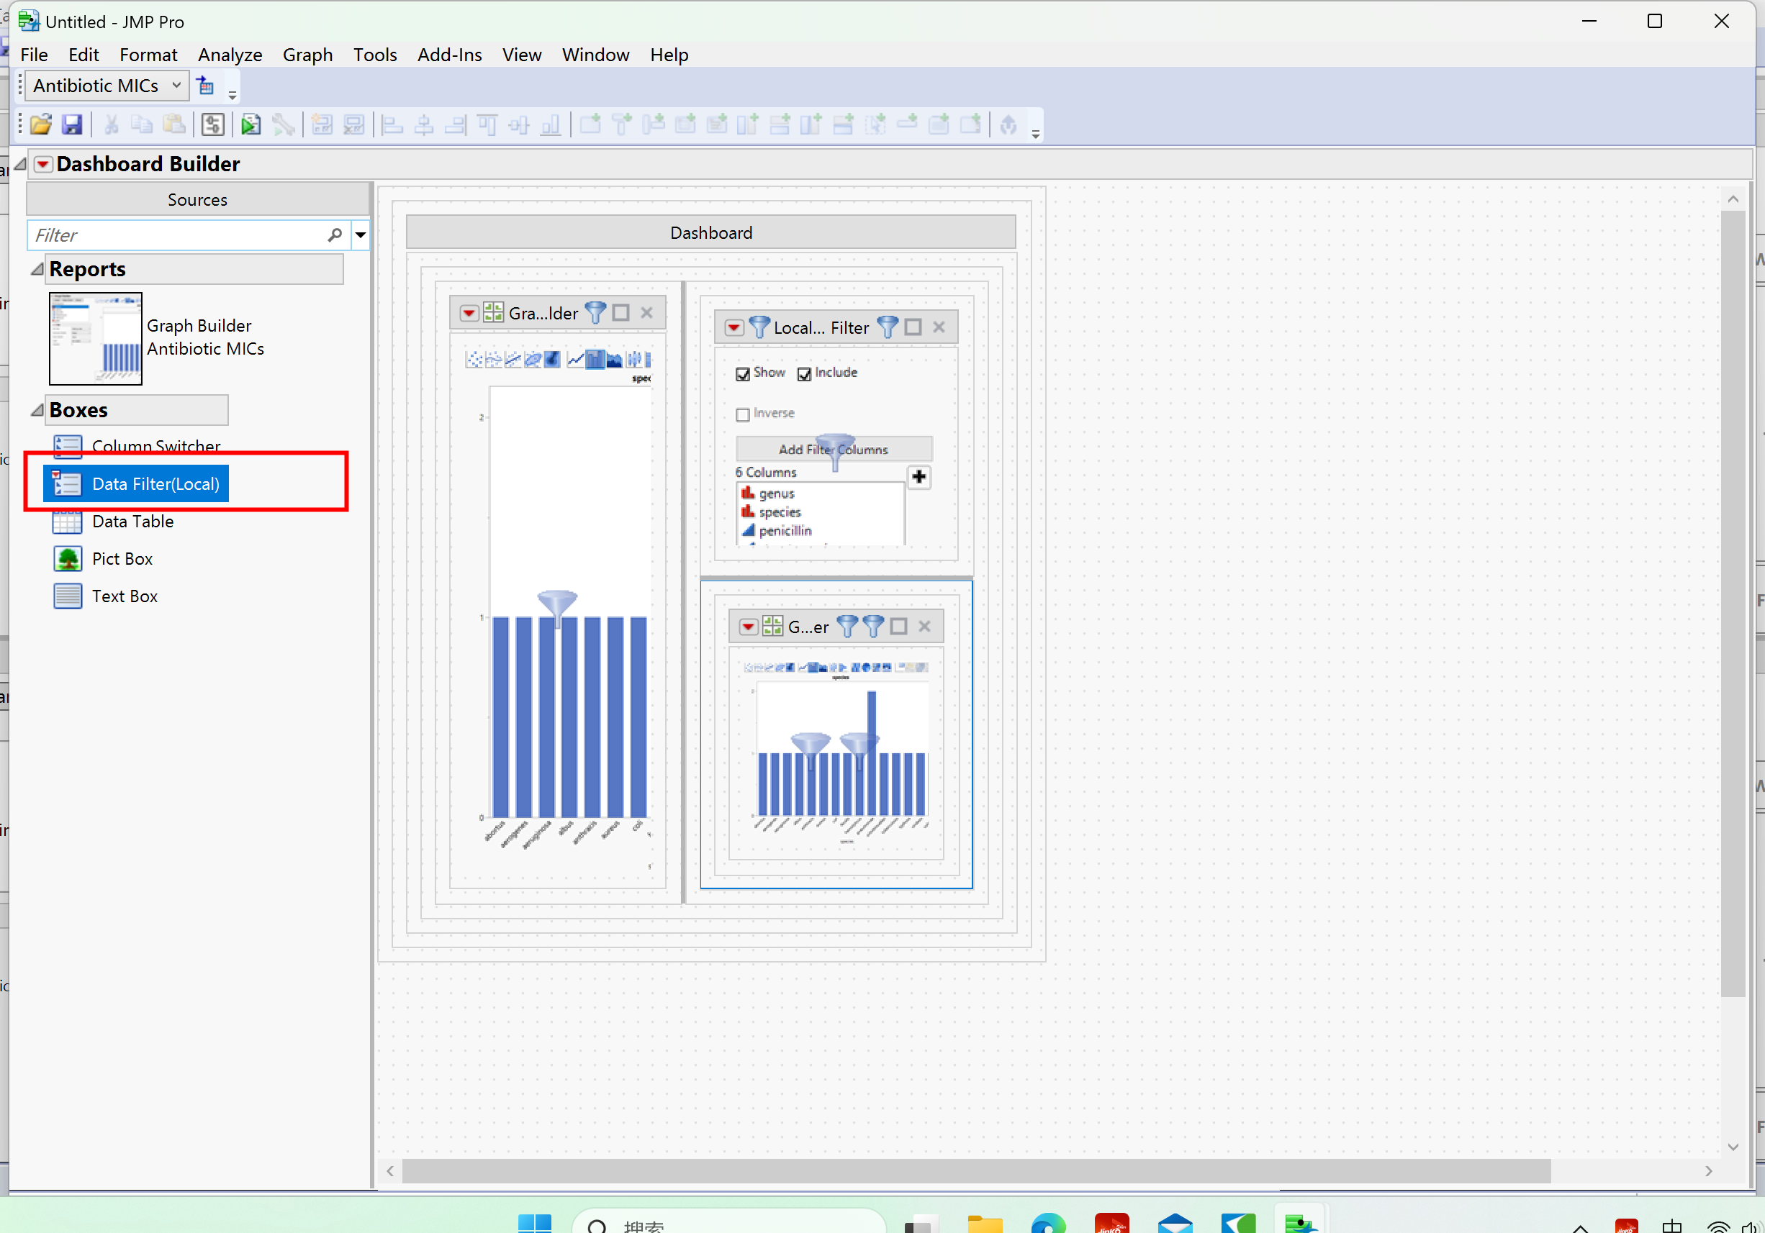1765x1233 pixels.
Task: Click the wrench customize icon in the toolbar
Action: (x=284, y=124)
